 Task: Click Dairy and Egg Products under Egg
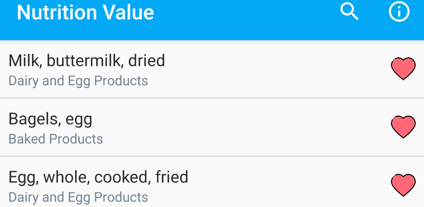click(x=78, y=197)
